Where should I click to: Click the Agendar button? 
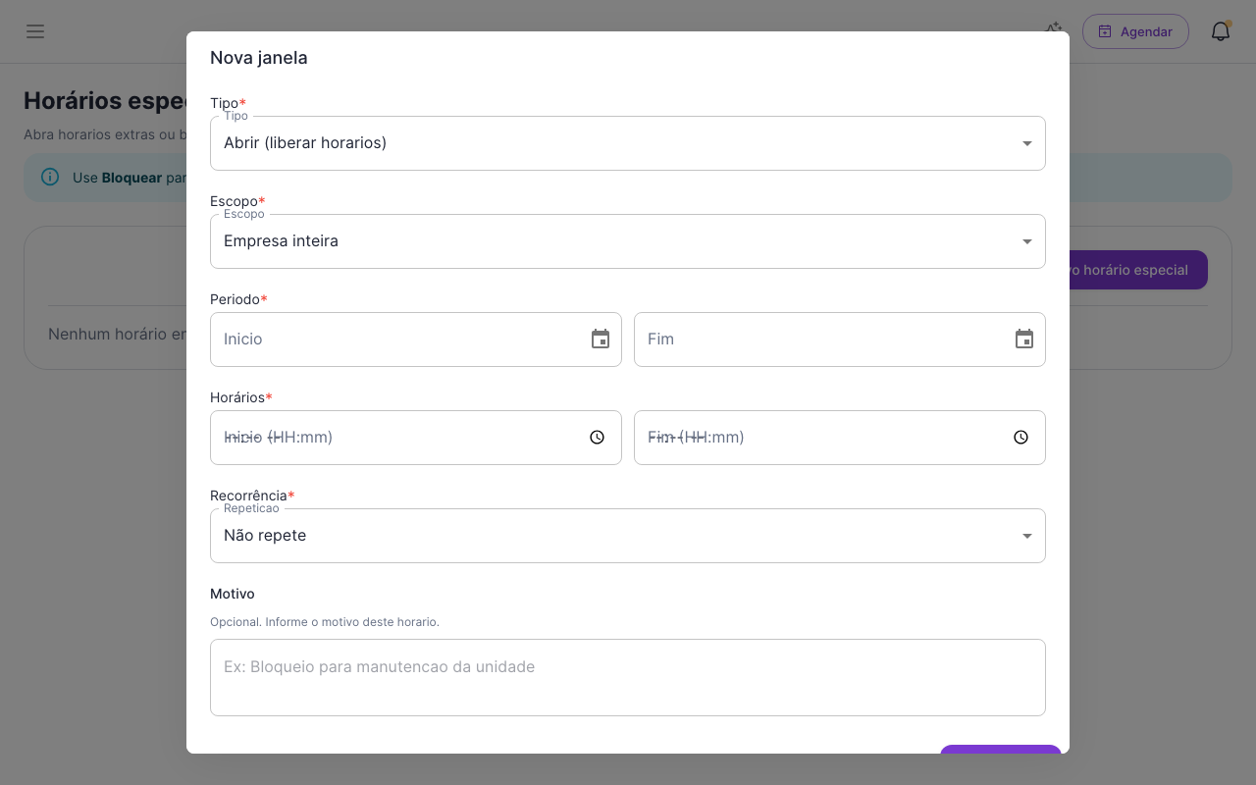coord(1135,31)
